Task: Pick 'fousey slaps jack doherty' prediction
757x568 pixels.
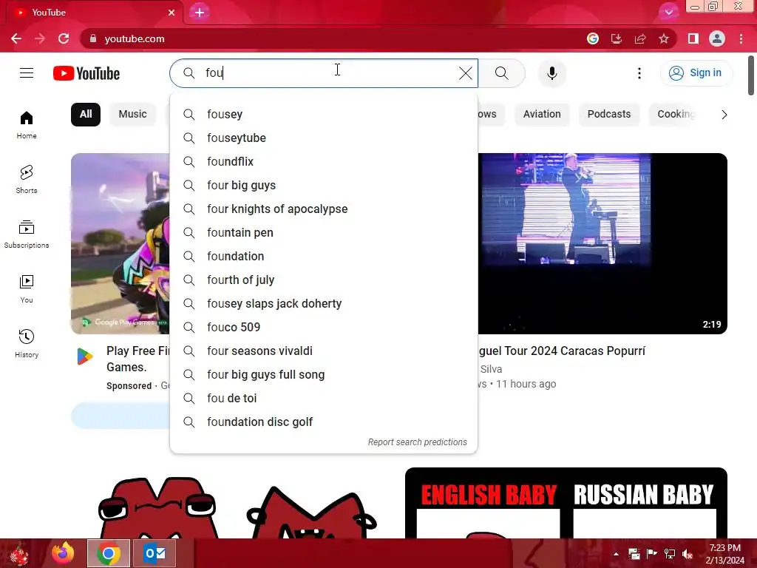Action: coord(324,303)
